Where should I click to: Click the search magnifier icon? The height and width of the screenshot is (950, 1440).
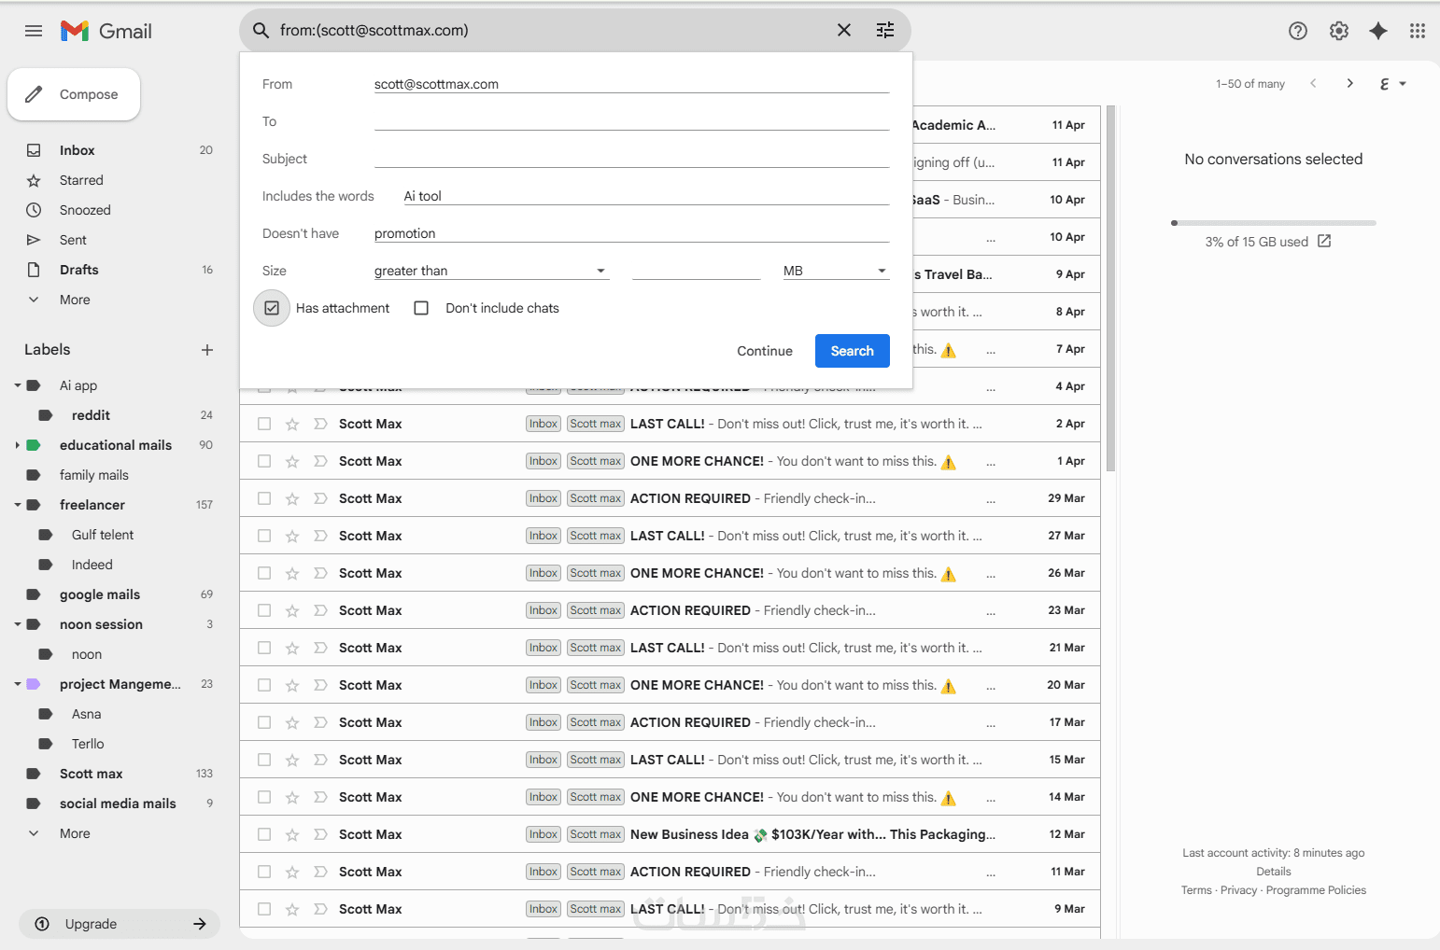tap(261, 31)
